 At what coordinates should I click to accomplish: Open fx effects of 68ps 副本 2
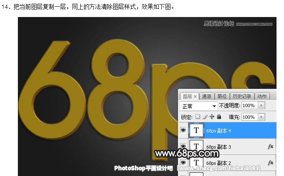click(270, 163)
